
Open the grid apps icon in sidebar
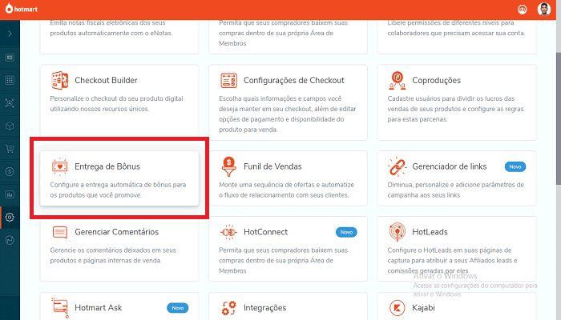tap(10, 80)
